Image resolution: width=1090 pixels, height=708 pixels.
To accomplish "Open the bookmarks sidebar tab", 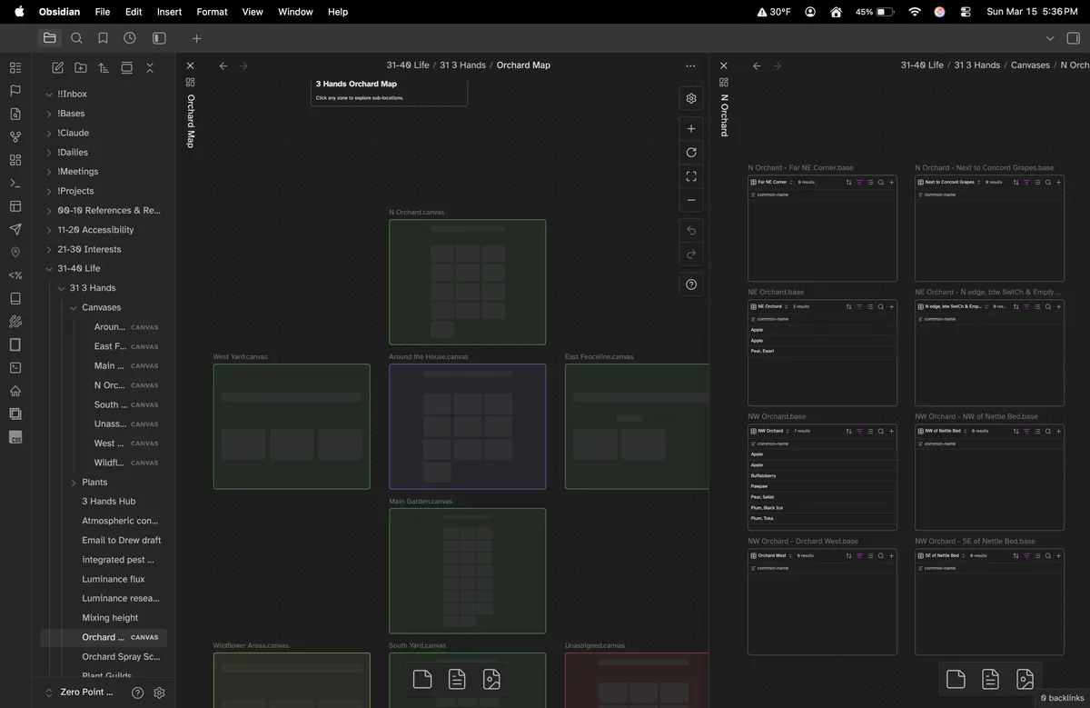I will [103, 38].
